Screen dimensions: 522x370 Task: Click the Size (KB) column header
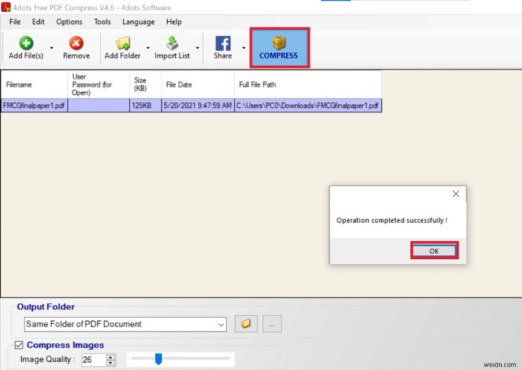coord(146,85)
